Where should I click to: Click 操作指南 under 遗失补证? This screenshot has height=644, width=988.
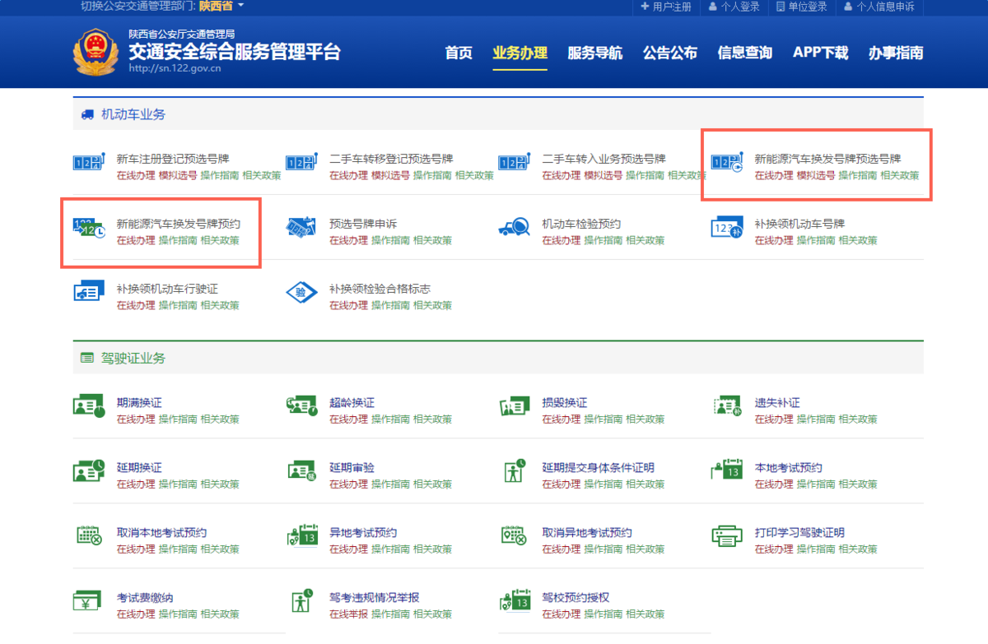pos(816,419)
